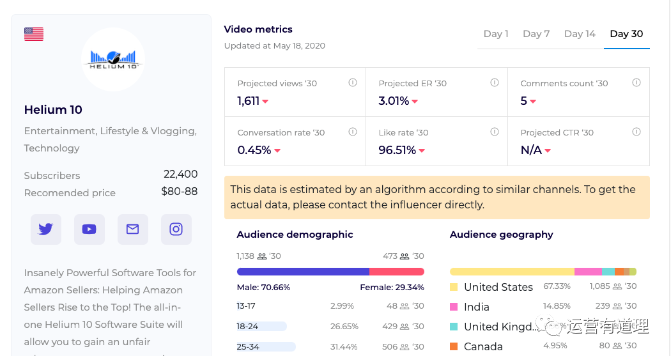Click info icon beside Projected CTR
671x356 pixels.
coord(636,132)
